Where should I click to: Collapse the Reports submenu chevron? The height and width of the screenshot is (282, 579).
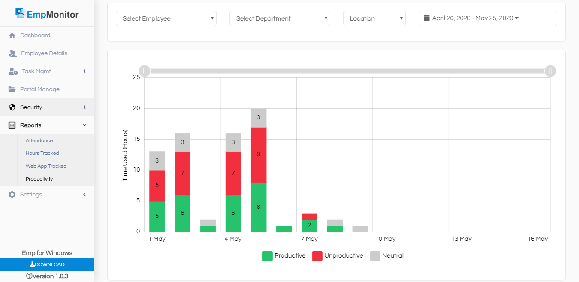click(x=84, y=125)
